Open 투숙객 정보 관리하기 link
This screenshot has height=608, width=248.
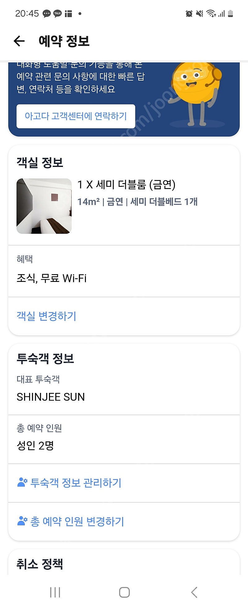coord(76,482)
